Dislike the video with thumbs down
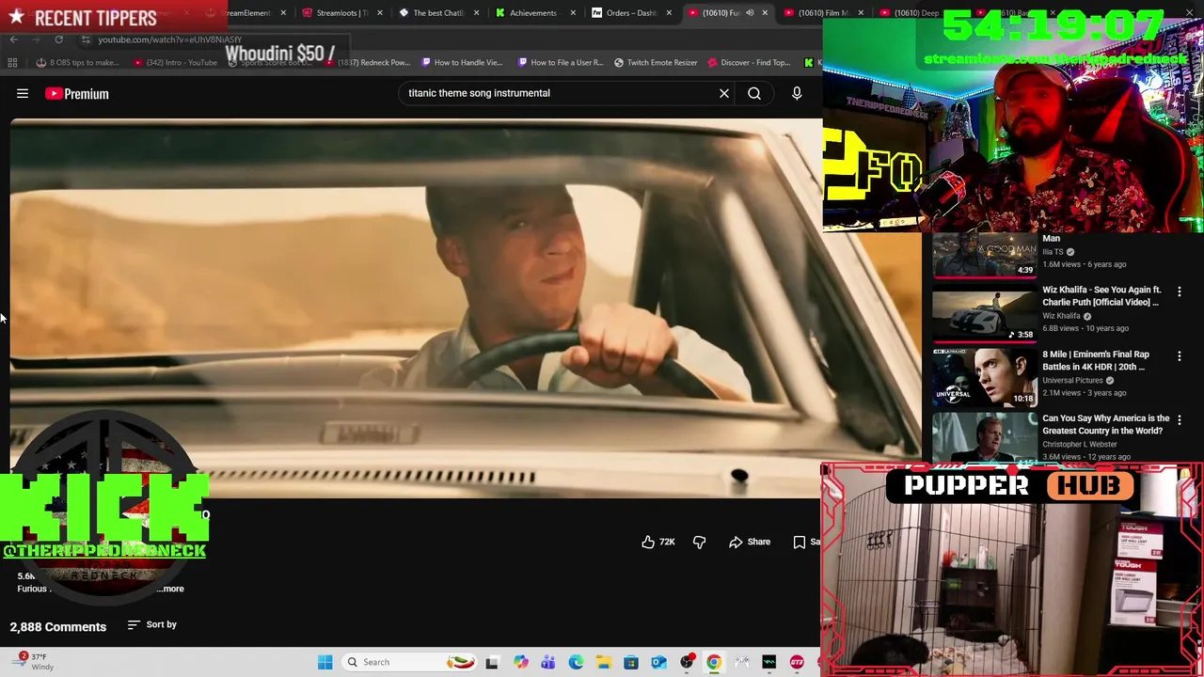This screenshot has width=1204, height=677. click(699, 542)
